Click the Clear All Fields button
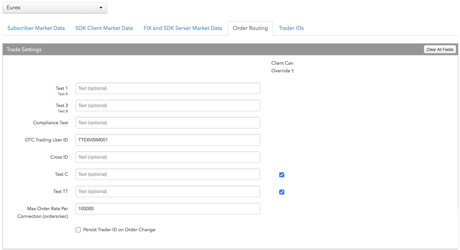460x250 pixels. (x=440, y=49)
